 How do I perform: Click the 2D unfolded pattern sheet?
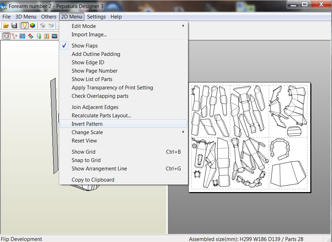pos(249,137)
